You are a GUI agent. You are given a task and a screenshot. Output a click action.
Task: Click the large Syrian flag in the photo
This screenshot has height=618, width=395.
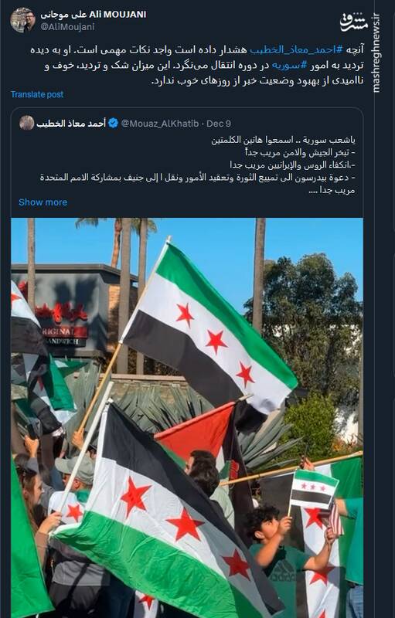209,327
